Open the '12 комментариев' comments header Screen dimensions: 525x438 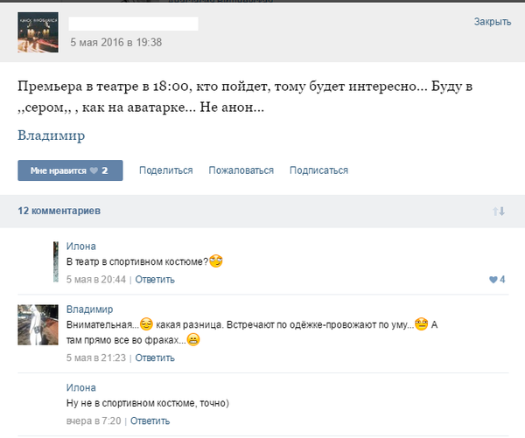[59, 212]
